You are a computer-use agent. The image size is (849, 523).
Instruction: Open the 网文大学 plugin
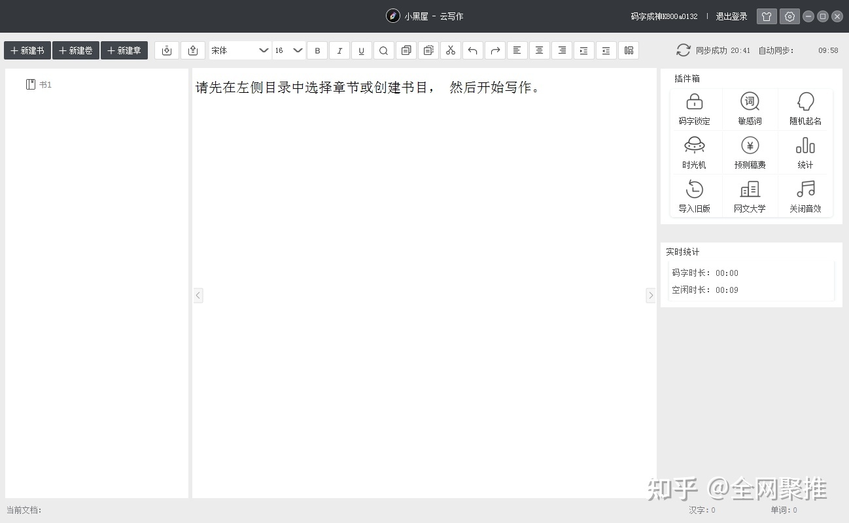pyautogui.click(x=750, y=197)
